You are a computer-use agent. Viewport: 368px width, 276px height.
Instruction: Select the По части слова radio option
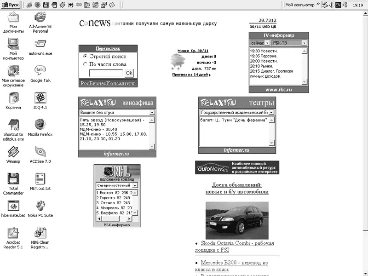click(85, 64)
